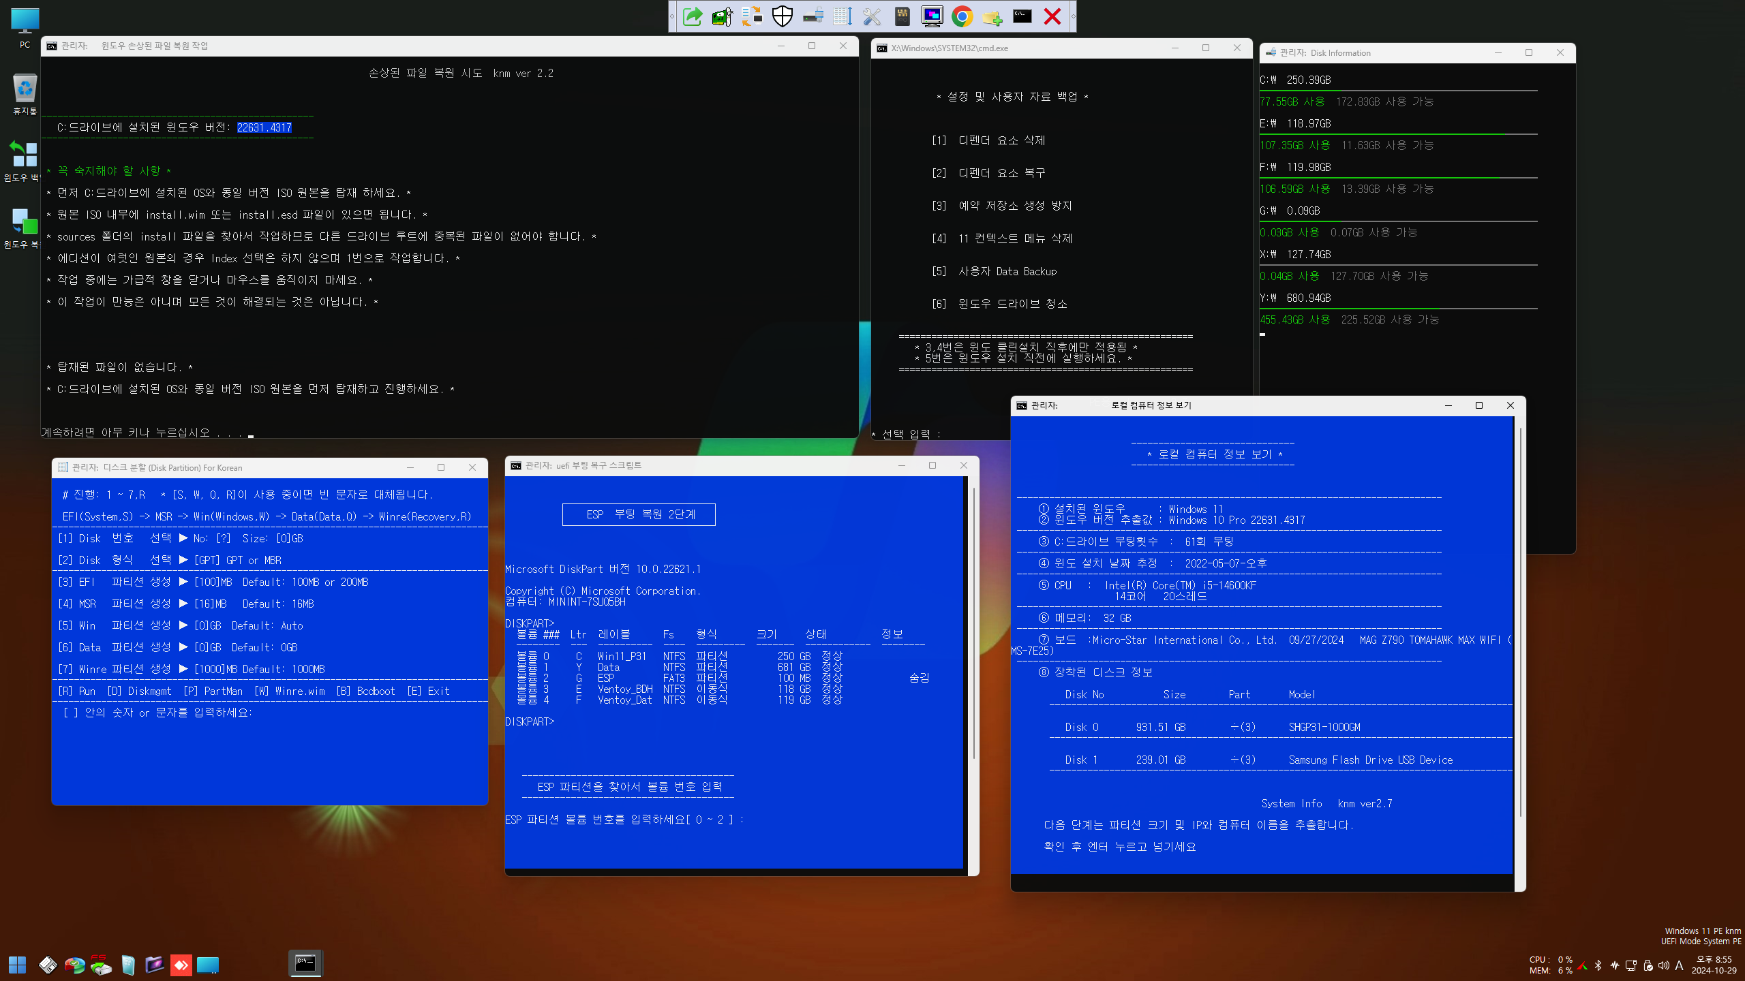Click the network monitor tray icon
Screen dimensions: 1745x981
click(x=1631, y=965)
